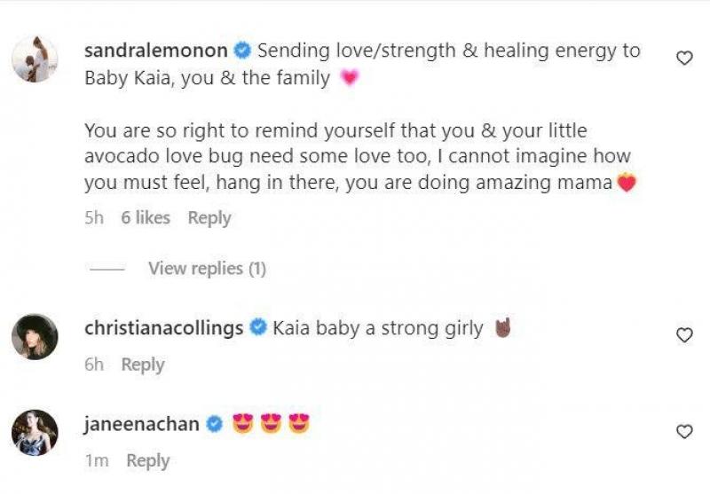
Task: Visit the christianacollings username link
Action: click(163, 328)
